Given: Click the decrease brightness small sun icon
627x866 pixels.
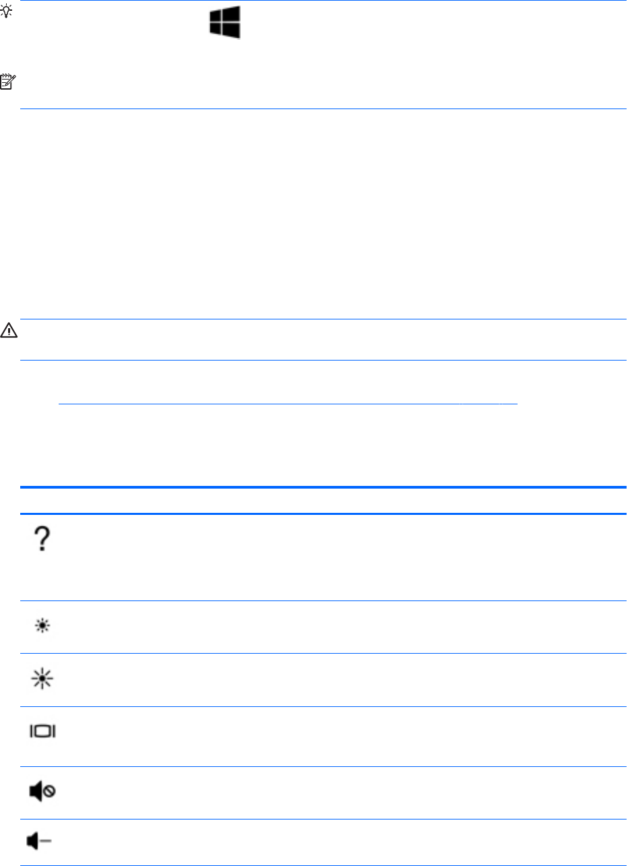Looking at the screenshot, I should click(42, 626).
